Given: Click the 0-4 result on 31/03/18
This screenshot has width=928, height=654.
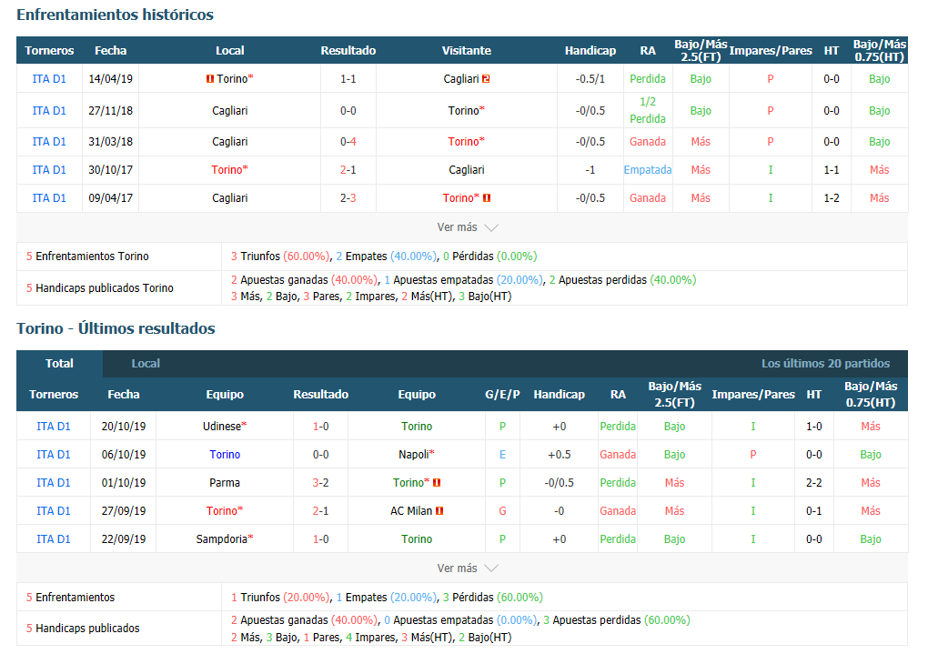Looking at the screenshot, I should [348, 142].
